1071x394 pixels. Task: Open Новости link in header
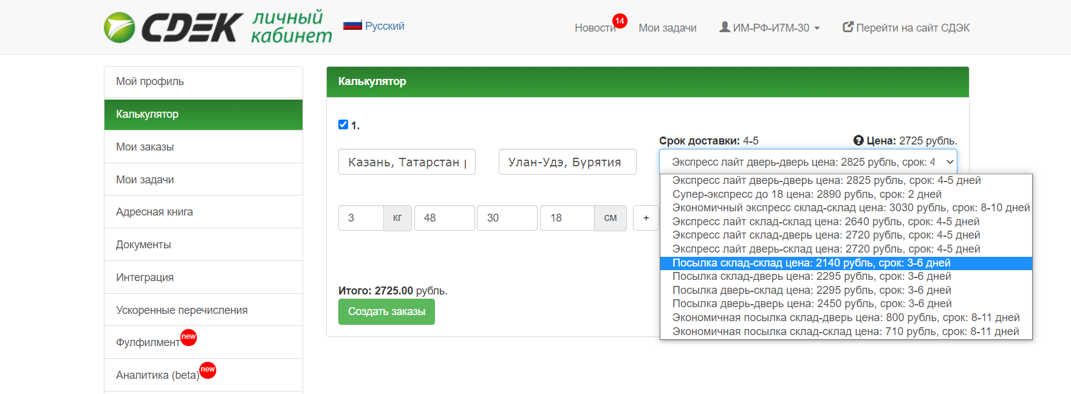pos(595,28)
